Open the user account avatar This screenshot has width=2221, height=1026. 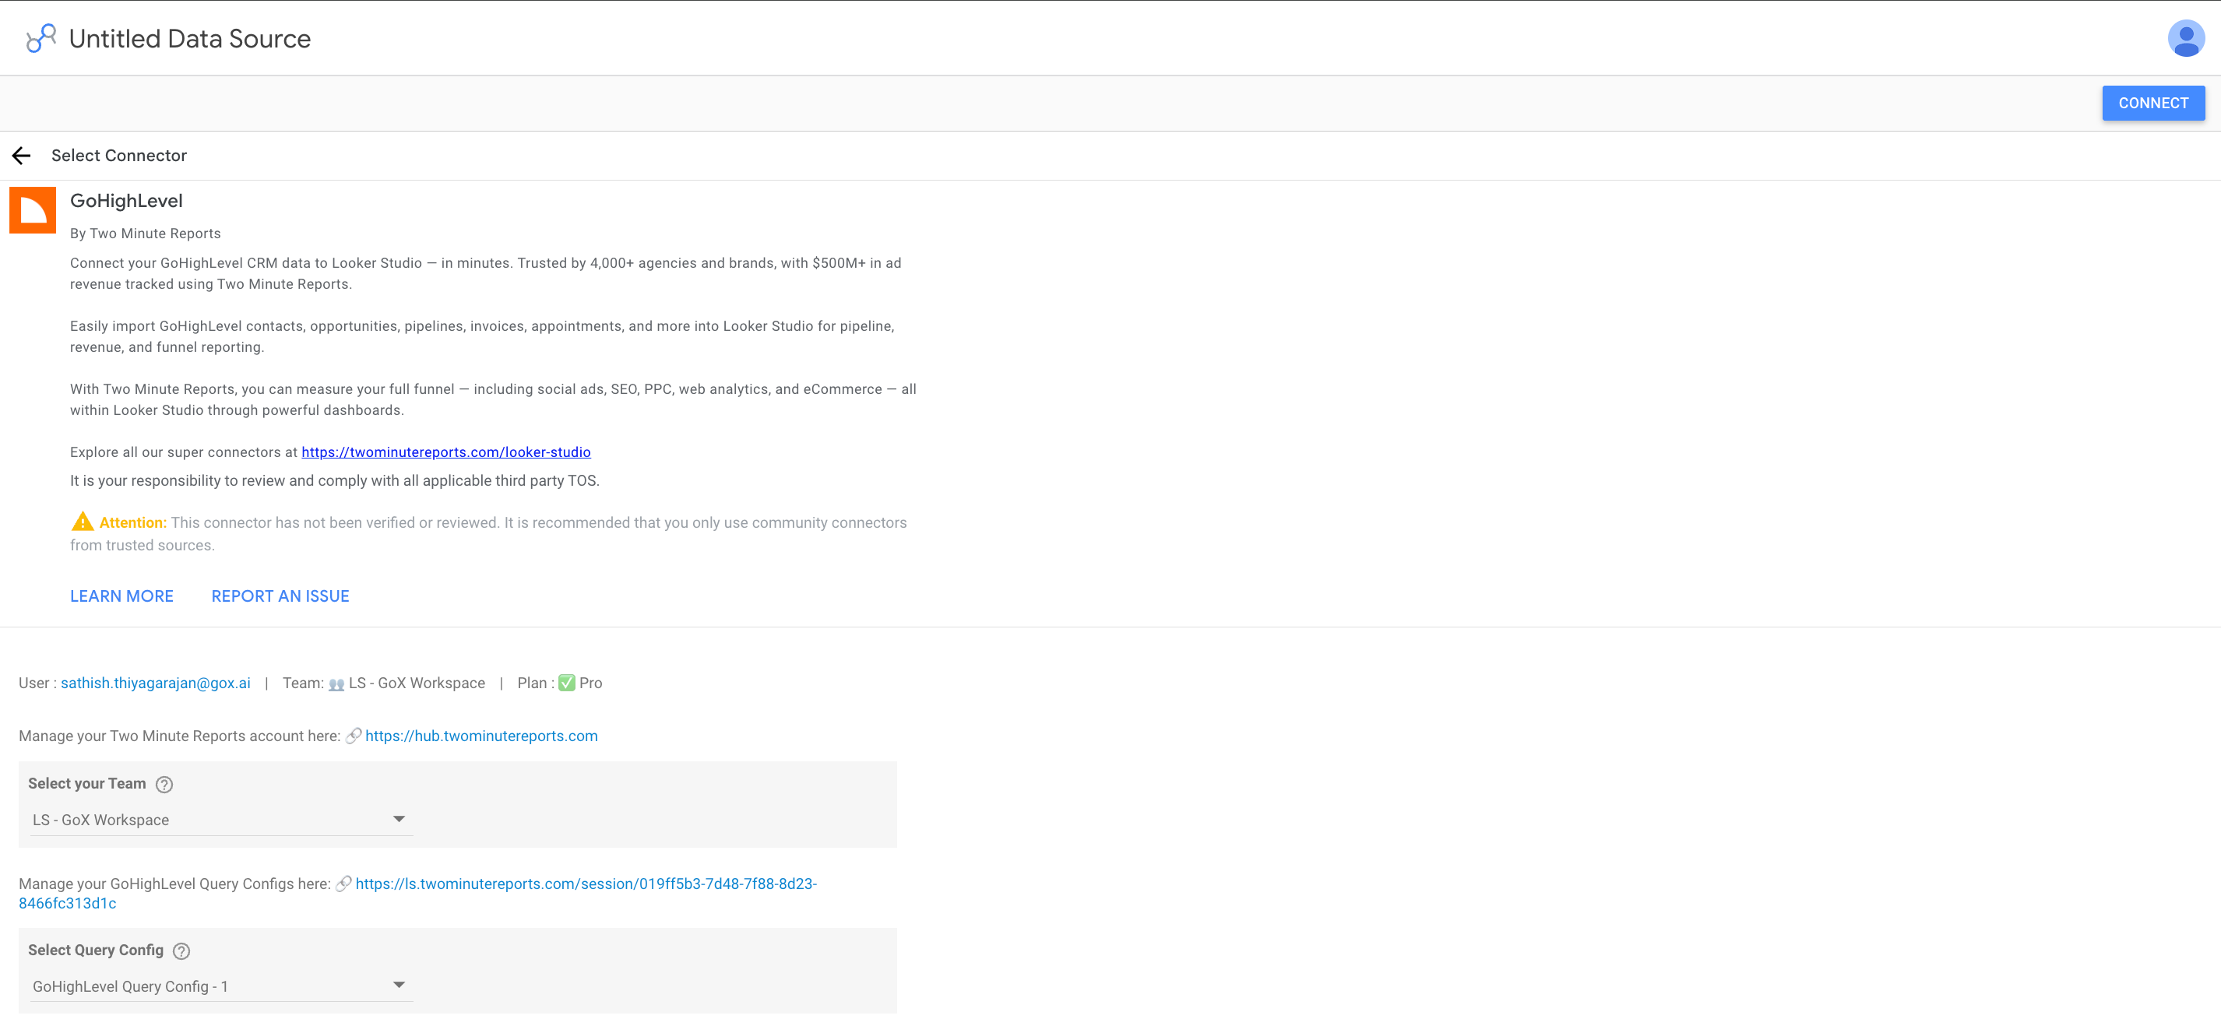(2186, 38)
